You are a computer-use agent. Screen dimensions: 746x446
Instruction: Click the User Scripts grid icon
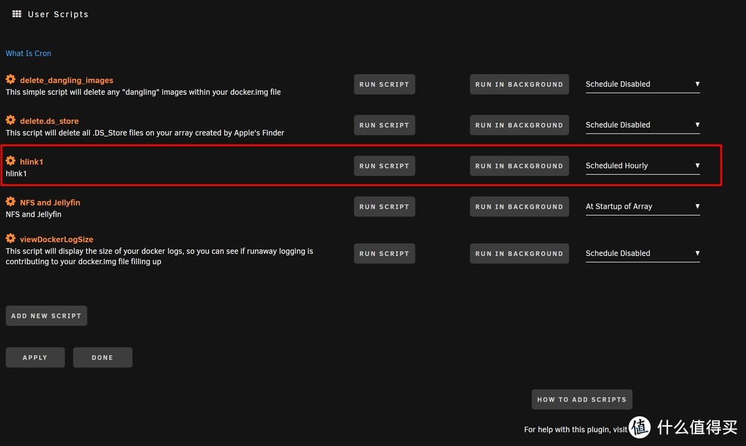pos(17,14)
